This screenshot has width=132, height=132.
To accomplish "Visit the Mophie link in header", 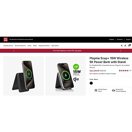I will point(111,40).
